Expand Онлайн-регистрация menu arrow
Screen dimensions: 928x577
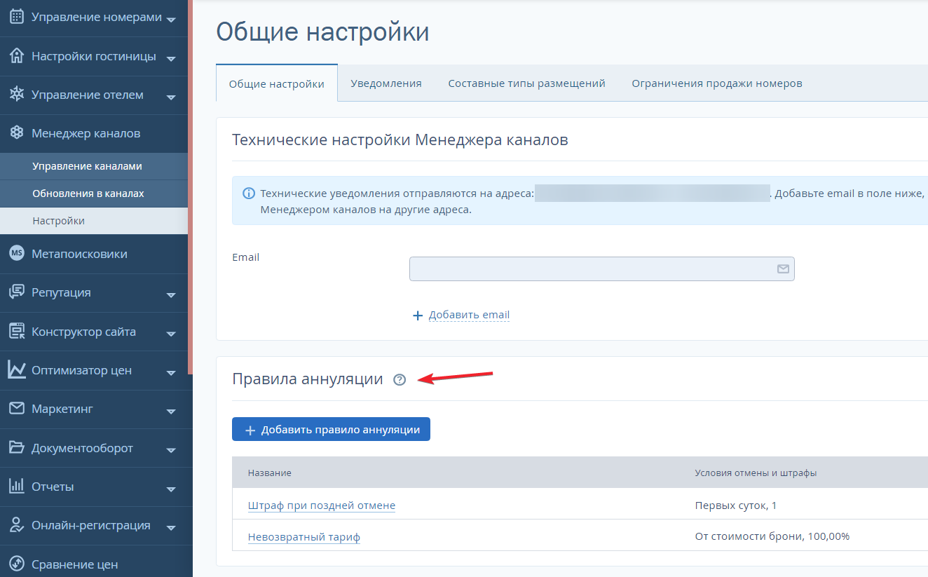171,528
